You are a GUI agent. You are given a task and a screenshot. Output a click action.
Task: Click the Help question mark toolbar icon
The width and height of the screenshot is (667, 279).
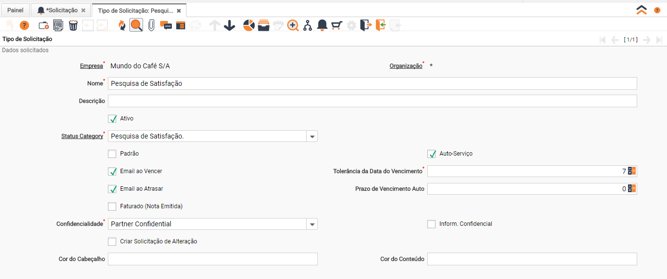click(x=24, y=25)
